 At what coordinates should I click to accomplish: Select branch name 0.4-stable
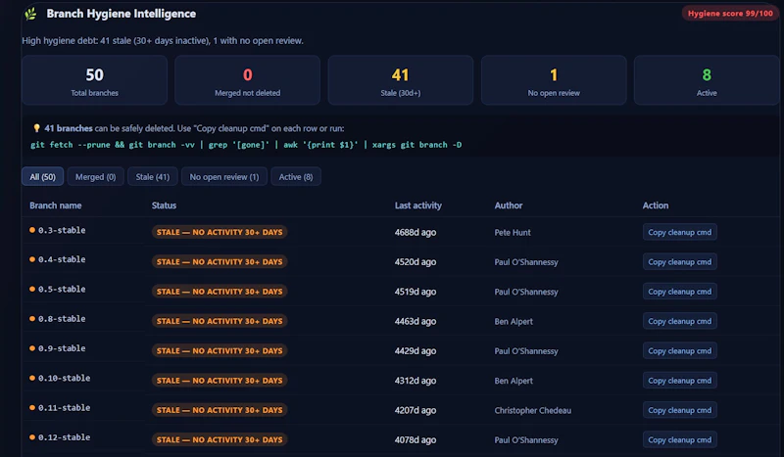tap(62, 259)
